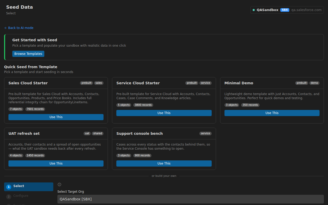The width and height of the screenshot is (328, 205).
Task: Click the uat tag on UAT refresh set
Action: 87,134
